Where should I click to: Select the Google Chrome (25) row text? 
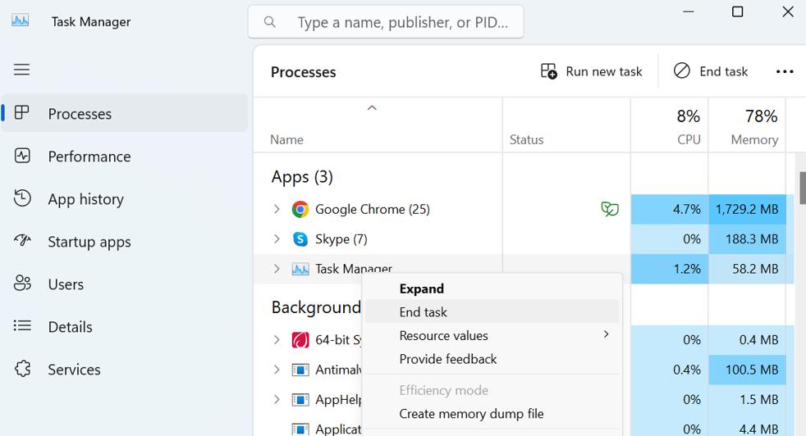[372, 209]
